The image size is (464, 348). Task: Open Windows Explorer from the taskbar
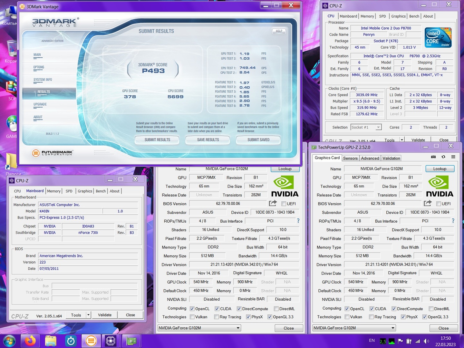point(51,341)
